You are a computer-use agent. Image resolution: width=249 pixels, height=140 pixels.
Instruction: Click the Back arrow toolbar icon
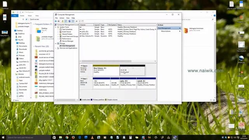tap(56, 21)
